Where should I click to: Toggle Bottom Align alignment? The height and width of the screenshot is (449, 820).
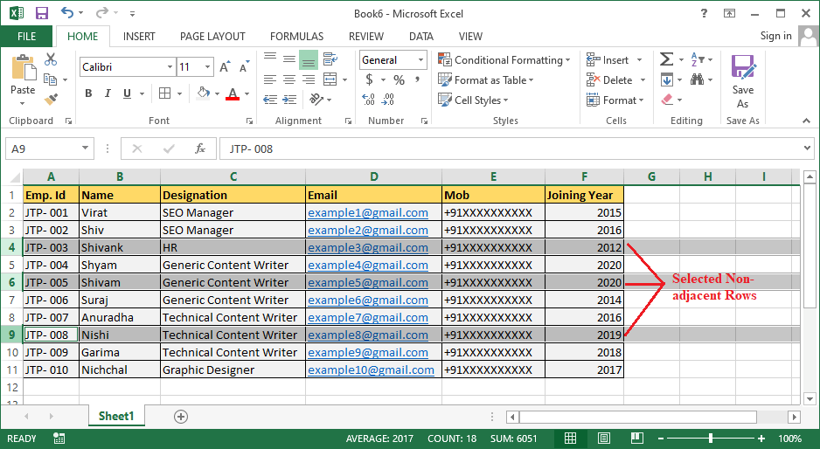309,59
